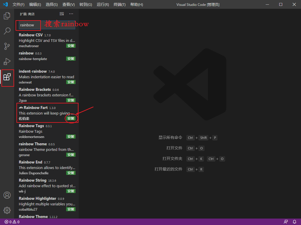Install the Rainbow CSV extension
Screen dimensions: 301x225
[71, 46]
